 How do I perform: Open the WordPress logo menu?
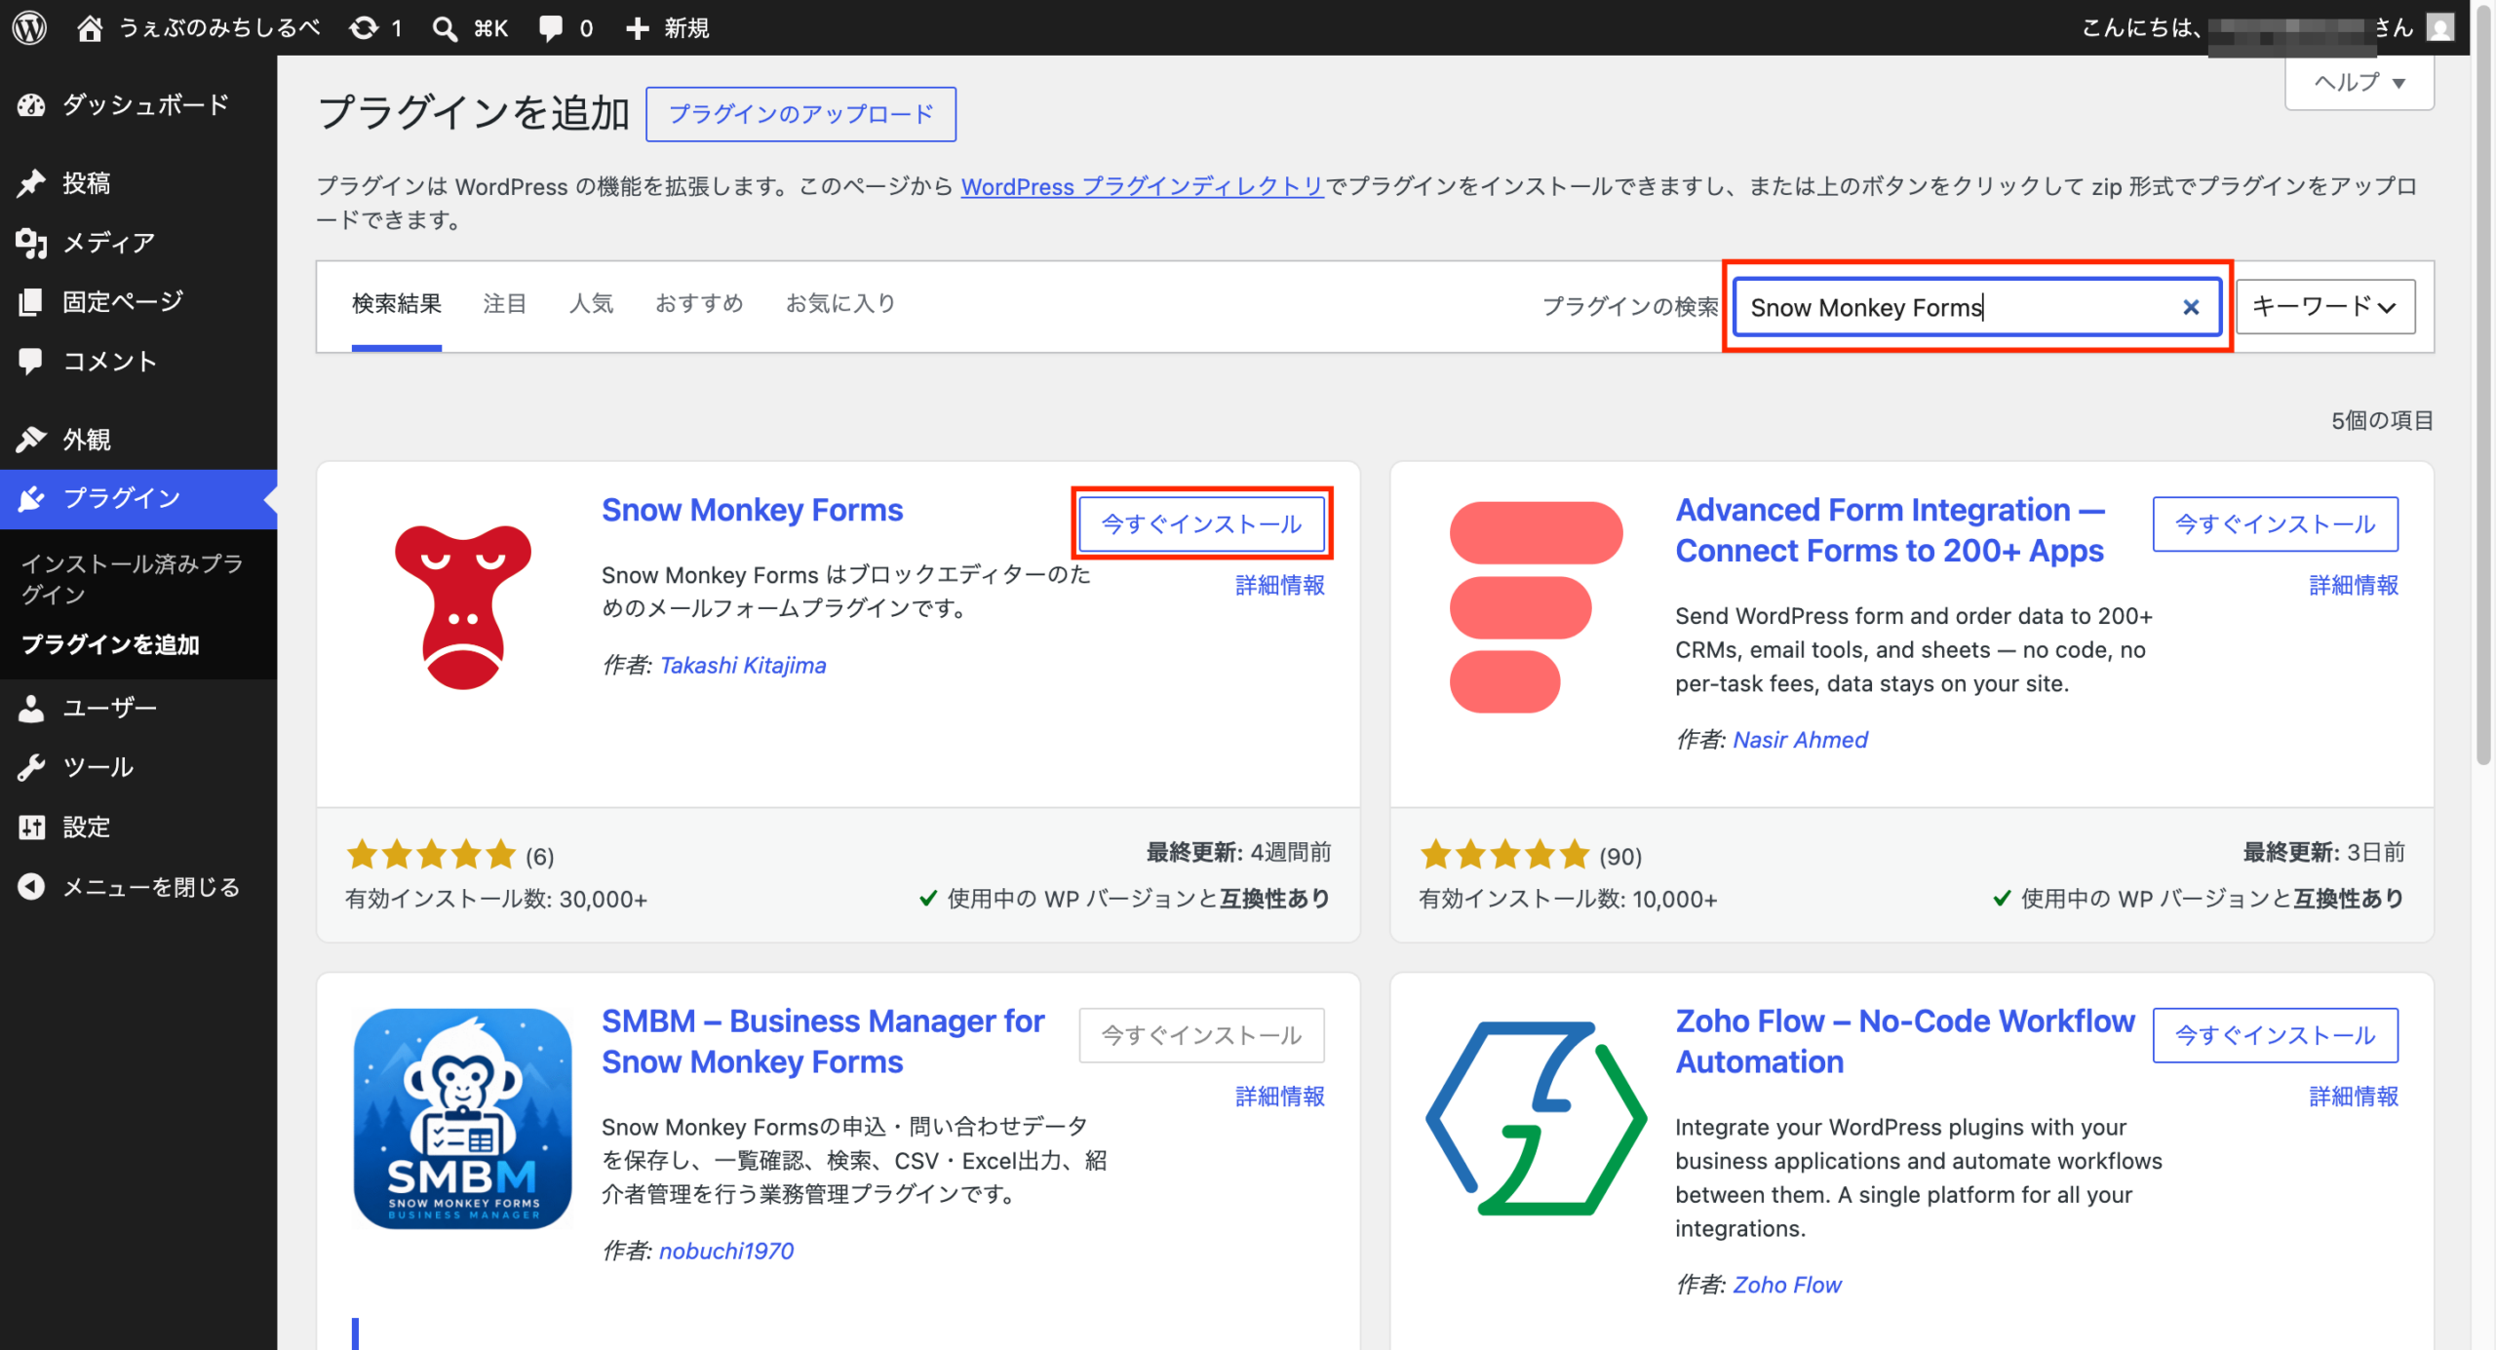point(29,27)
